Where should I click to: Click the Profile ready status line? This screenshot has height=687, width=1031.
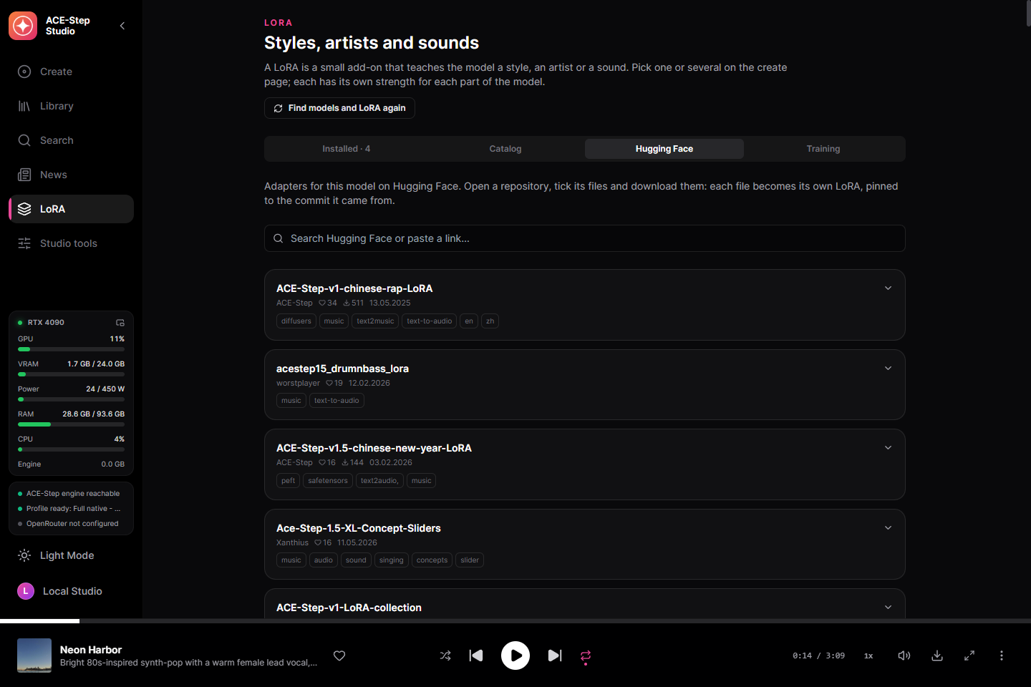click(73, 509)
